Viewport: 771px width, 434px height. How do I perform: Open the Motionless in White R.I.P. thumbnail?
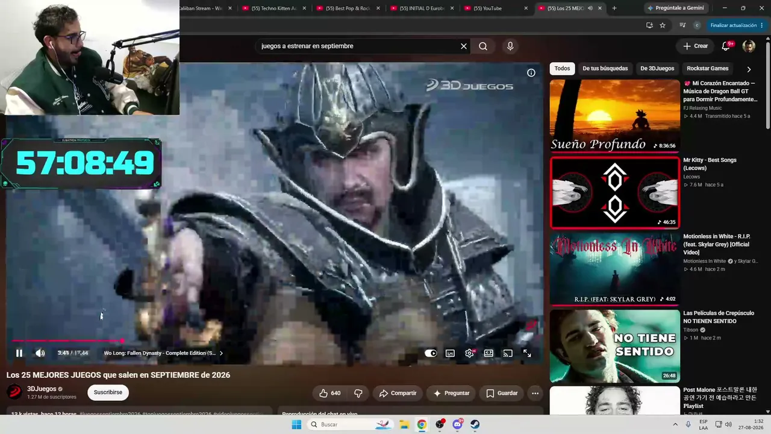click(x=615, y=269)
